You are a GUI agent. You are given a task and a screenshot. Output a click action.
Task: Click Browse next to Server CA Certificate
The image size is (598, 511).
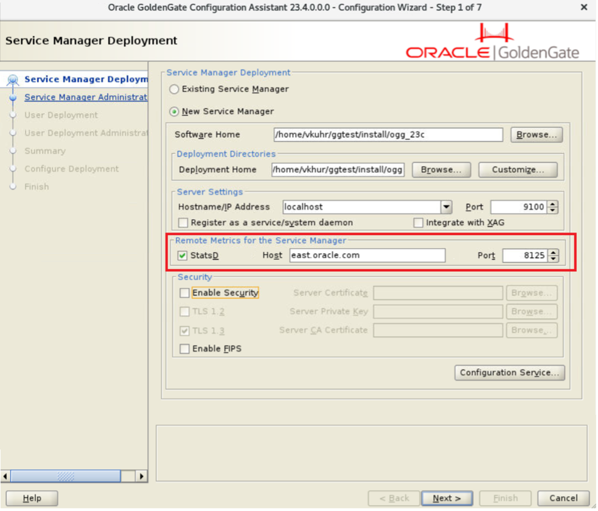(532, 330)
